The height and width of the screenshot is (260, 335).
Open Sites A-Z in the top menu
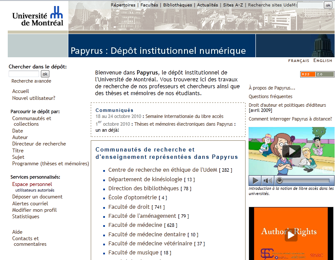(x=233, y=5)
